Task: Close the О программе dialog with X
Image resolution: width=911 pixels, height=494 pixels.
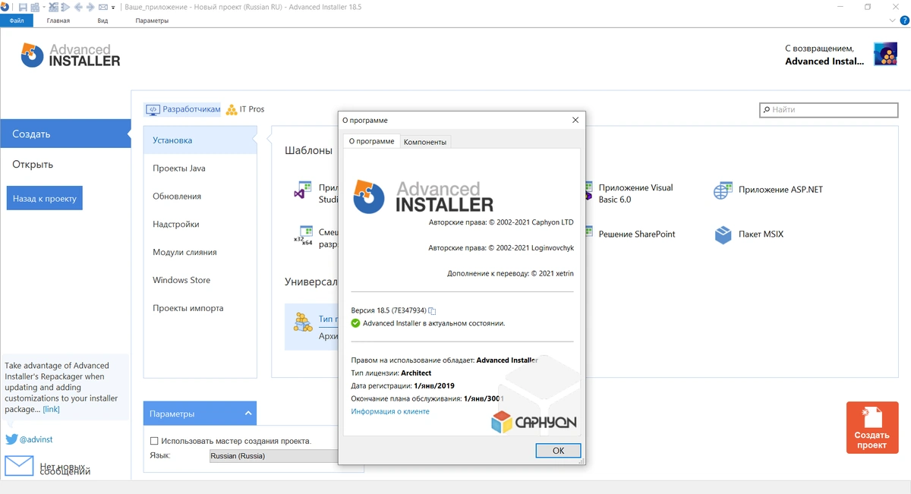Action: (575, 120)
